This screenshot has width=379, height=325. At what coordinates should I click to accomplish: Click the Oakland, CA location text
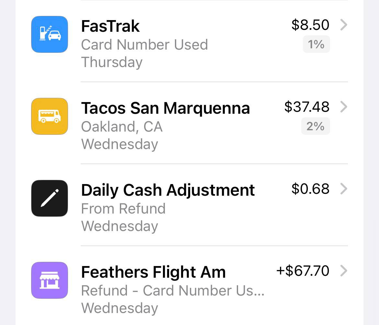pos(122,127)
